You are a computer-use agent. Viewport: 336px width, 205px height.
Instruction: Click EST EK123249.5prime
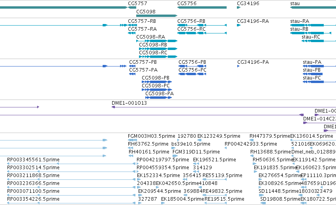[219, 136]
